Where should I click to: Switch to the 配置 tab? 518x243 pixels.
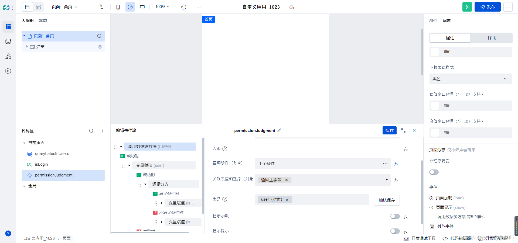(447, 21)
